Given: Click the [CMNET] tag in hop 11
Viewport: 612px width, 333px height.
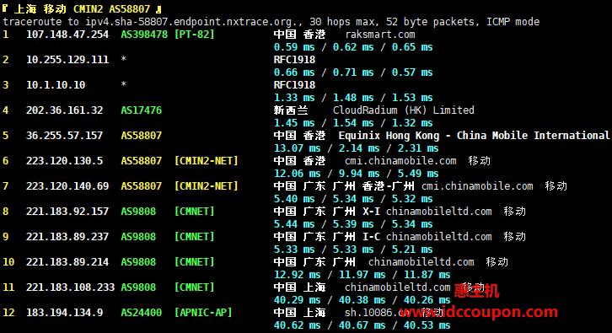Looking at the screenshot, I should click(195, 287).
